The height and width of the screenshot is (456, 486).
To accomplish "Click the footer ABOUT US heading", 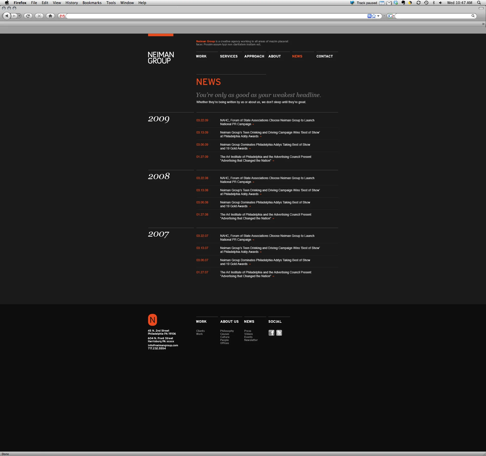I will [229, 321].
